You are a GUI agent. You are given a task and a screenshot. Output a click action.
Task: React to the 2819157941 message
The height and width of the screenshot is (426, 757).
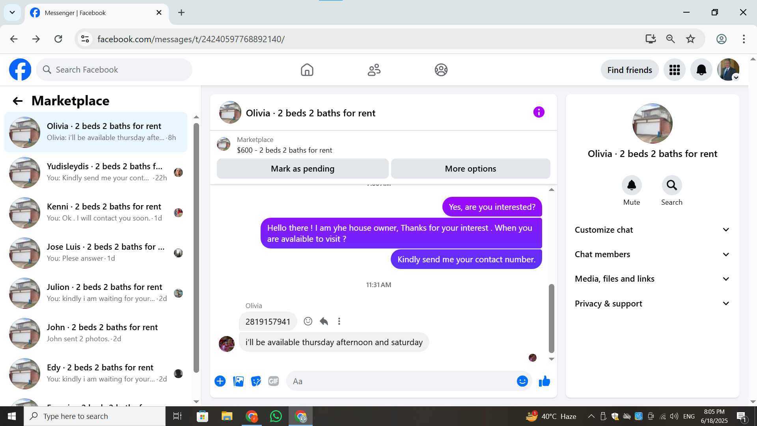click(x=308, y=321)
